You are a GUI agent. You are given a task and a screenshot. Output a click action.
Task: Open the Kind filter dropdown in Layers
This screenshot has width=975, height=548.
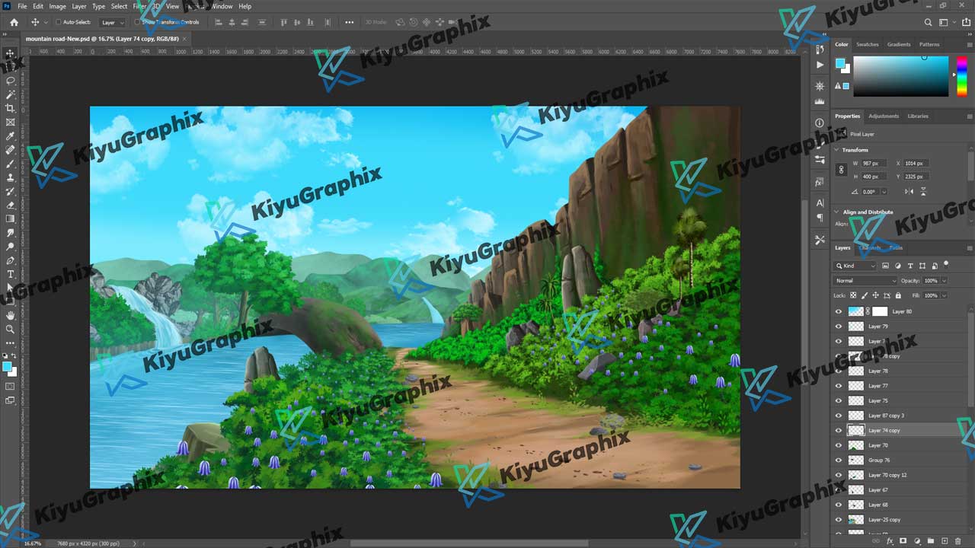click(x=856, y=266)
